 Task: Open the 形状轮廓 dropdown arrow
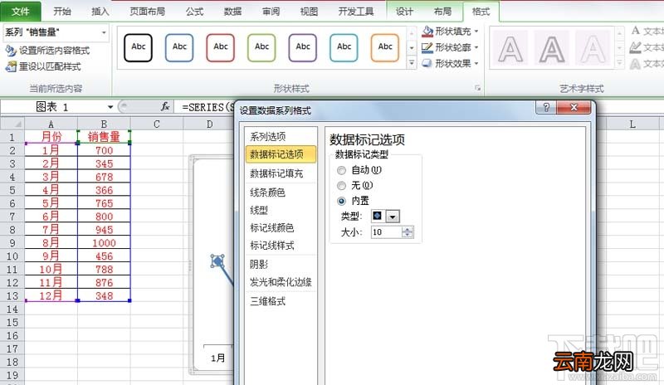click(x=476, y=47)
